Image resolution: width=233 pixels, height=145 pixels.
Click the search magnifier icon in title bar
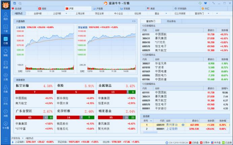point(20,3)
